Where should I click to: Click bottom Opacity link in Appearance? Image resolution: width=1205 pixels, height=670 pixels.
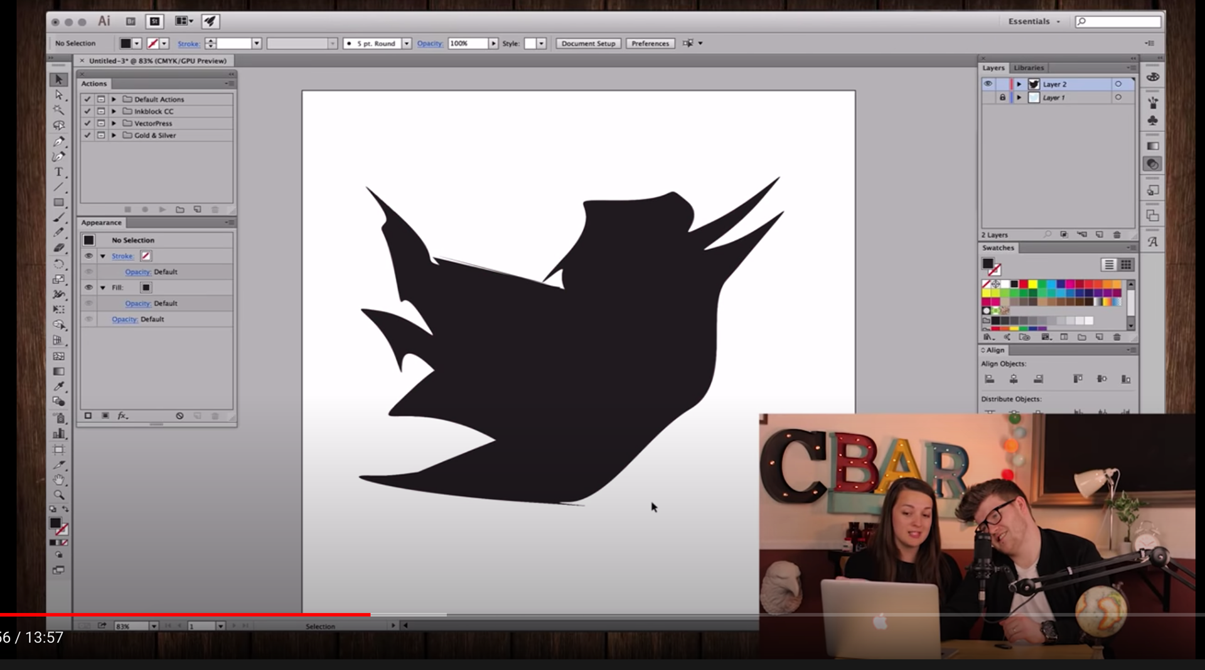pos(124,319)
